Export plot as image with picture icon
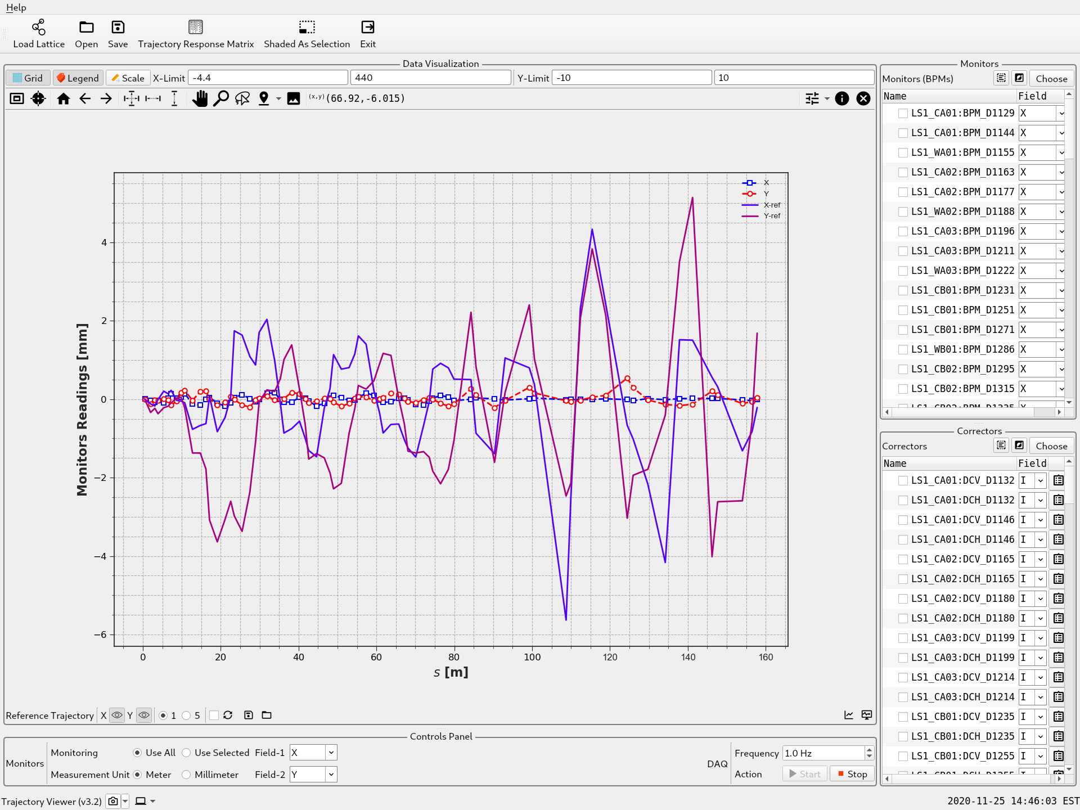 pyautogui.click(x=294, y=99)
